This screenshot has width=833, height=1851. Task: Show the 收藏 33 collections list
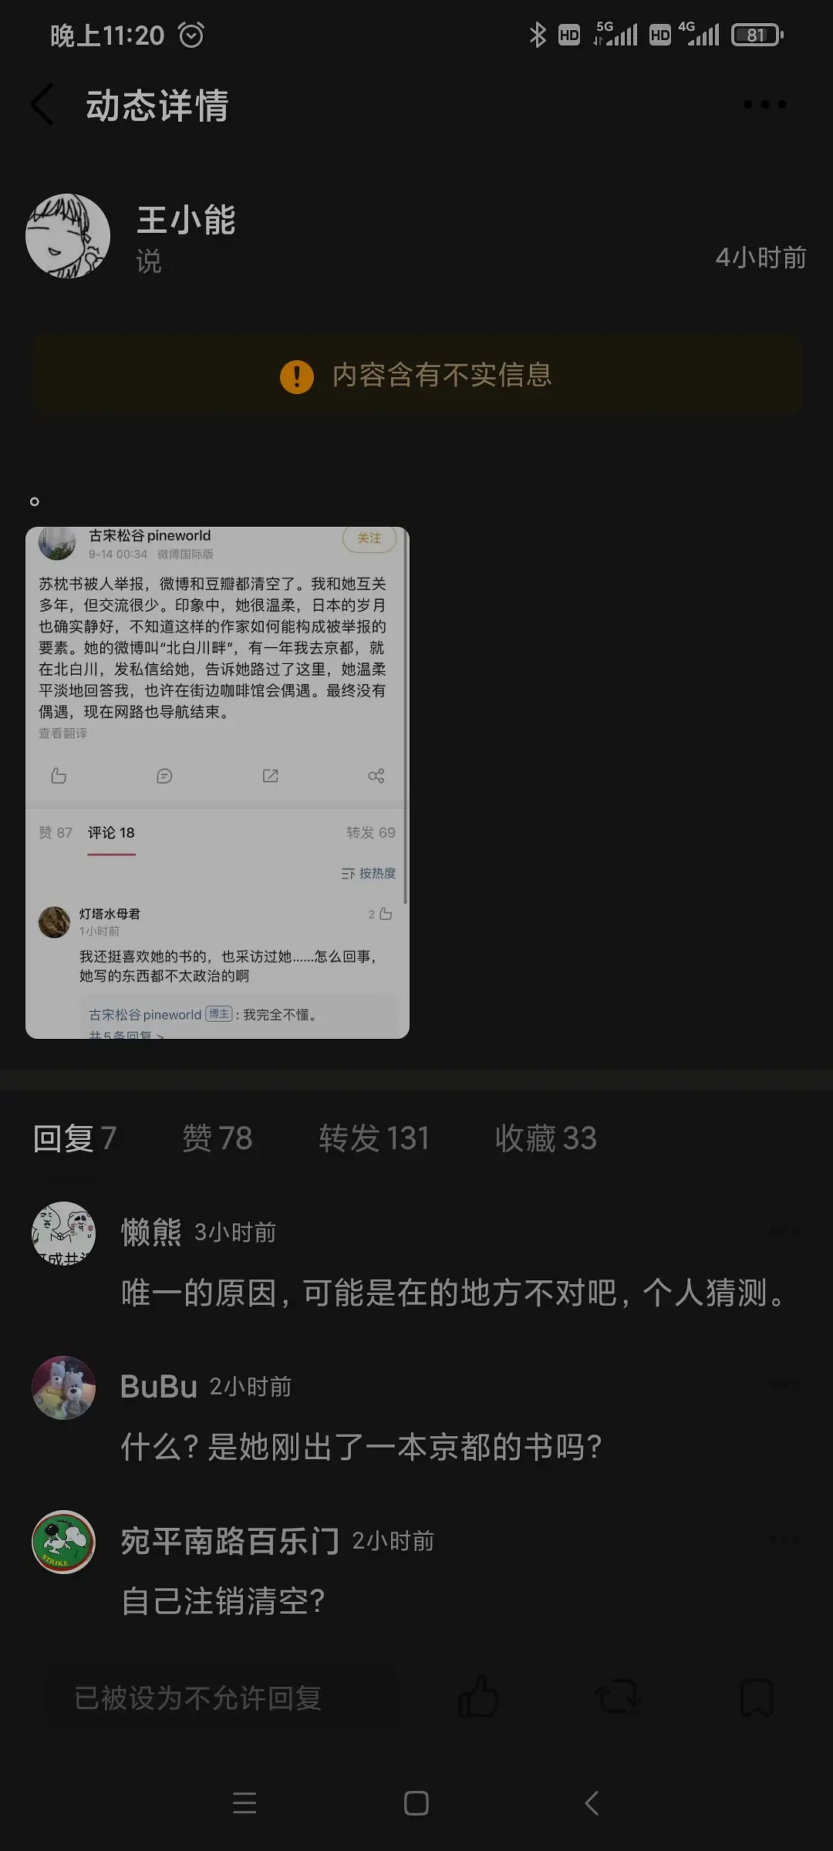546,1138
